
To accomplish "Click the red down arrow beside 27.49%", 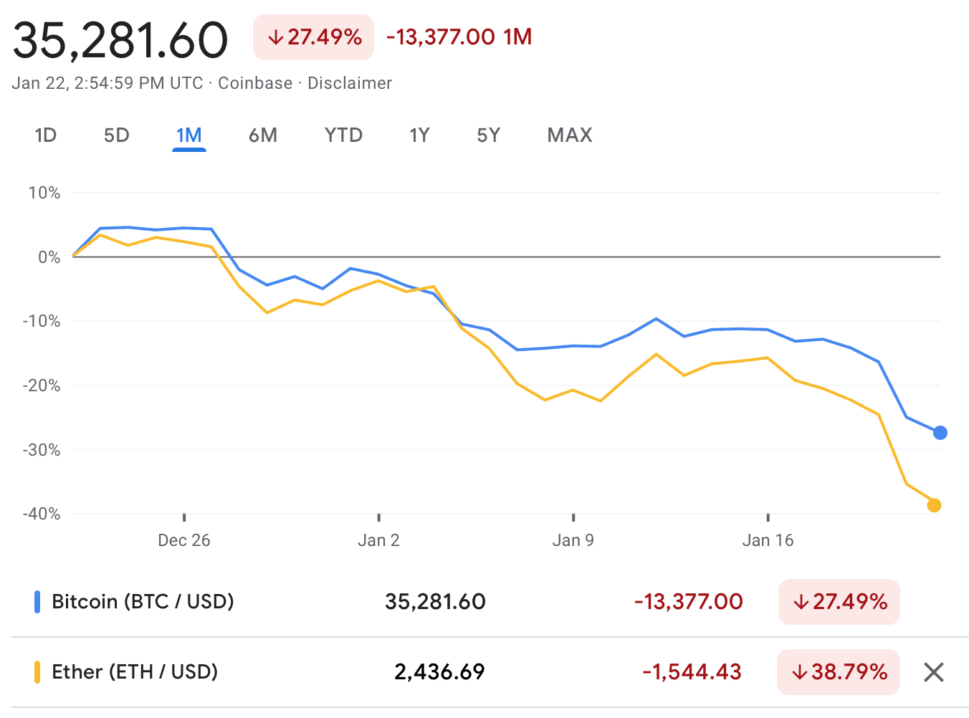I will pos(277,37).
